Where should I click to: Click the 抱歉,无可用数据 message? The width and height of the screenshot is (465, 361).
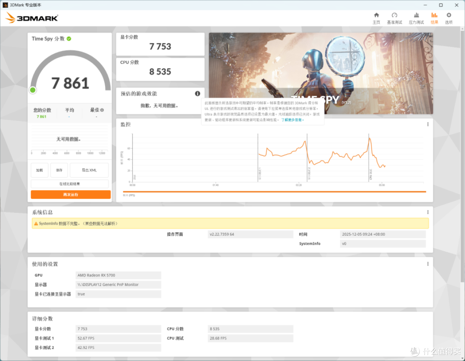[159, 106]
